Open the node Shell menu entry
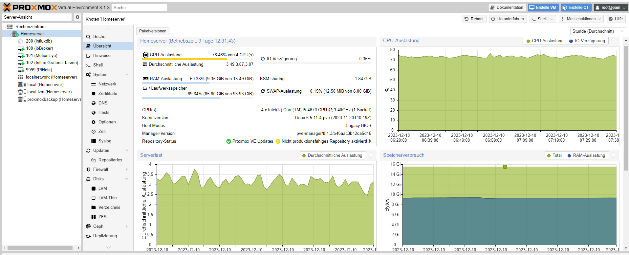Viewport: 629px width, 255px height. 98,65
